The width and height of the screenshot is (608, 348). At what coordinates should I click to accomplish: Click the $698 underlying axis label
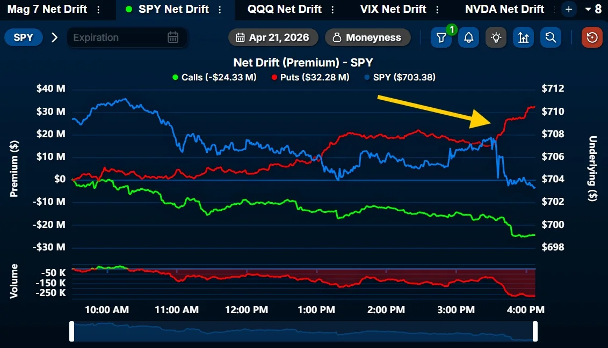553,247
